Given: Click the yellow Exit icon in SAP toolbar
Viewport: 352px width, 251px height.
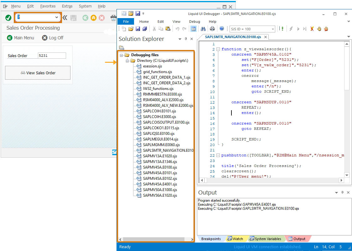Looking at the screenshot, I should 94,18.
